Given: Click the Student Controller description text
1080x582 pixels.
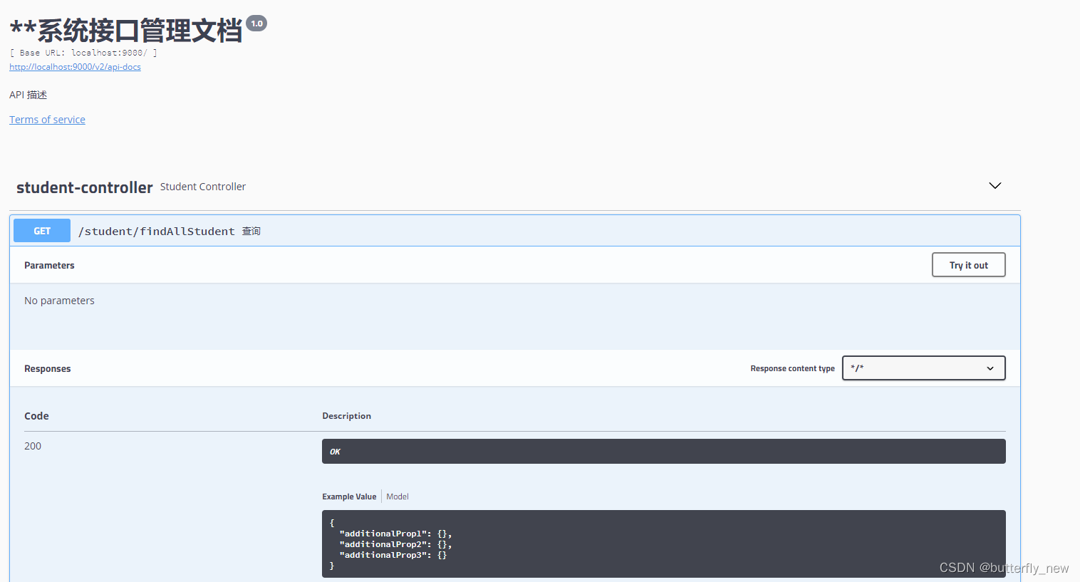Looking at the screenshot, I should click(203, 187).
